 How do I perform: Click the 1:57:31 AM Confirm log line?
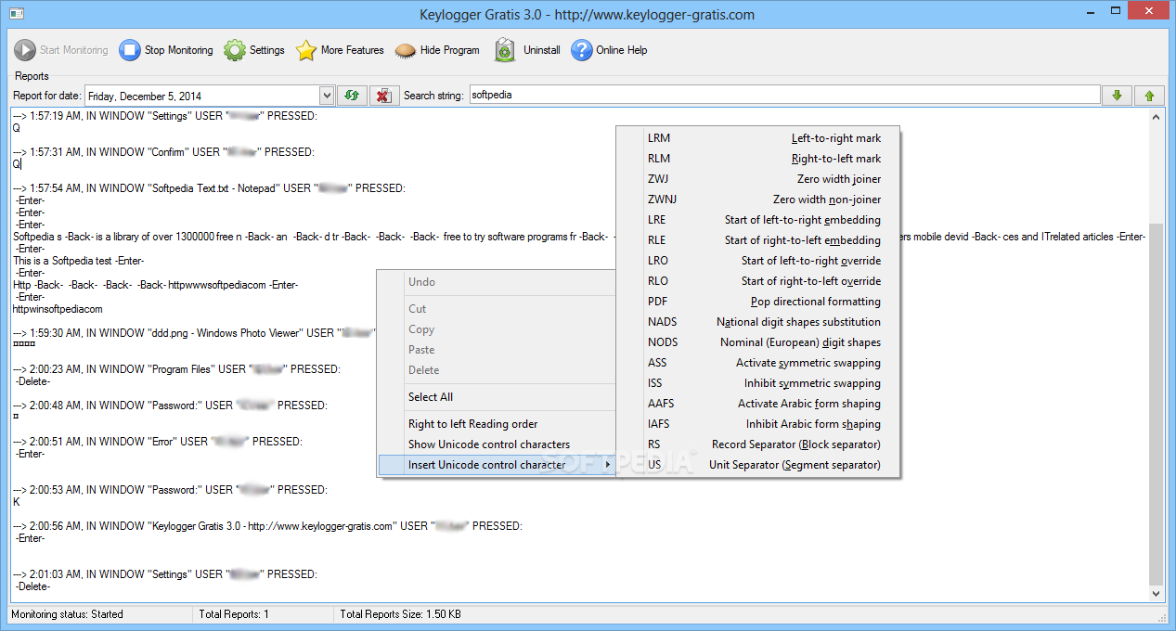[163, 152]
